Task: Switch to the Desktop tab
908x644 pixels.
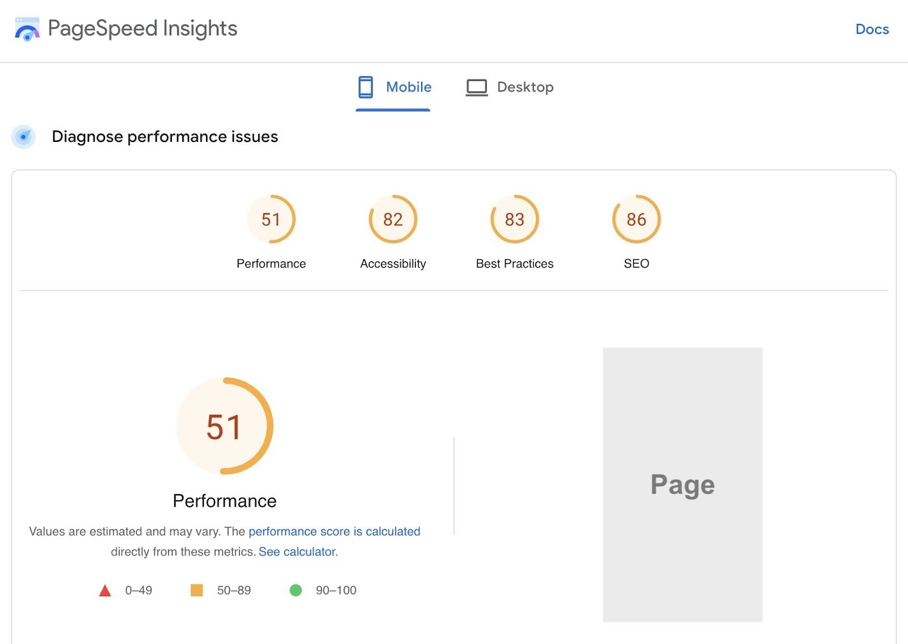Action: [x=525, y=87]
